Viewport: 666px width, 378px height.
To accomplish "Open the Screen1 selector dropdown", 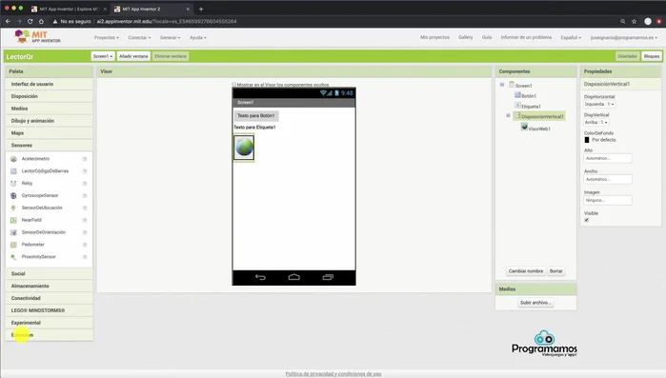I will pyautogui.click(x=103, y=56).
